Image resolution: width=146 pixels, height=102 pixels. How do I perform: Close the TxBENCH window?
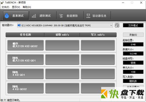tap(141, 3)
